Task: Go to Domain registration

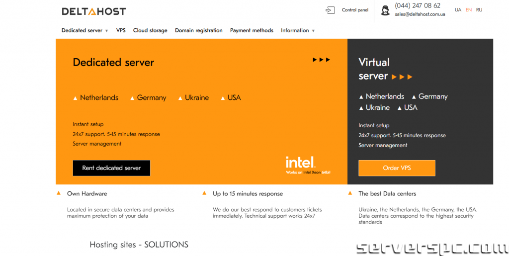Action: (198, 30)
